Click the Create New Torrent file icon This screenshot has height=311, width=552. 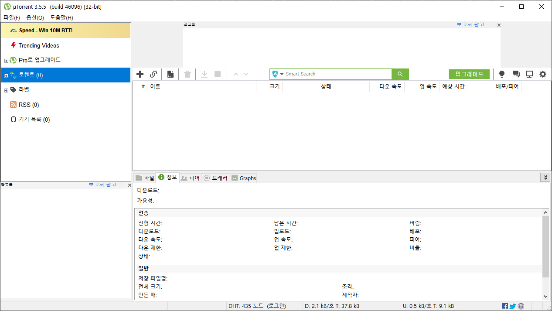click(x=170, y=74)
